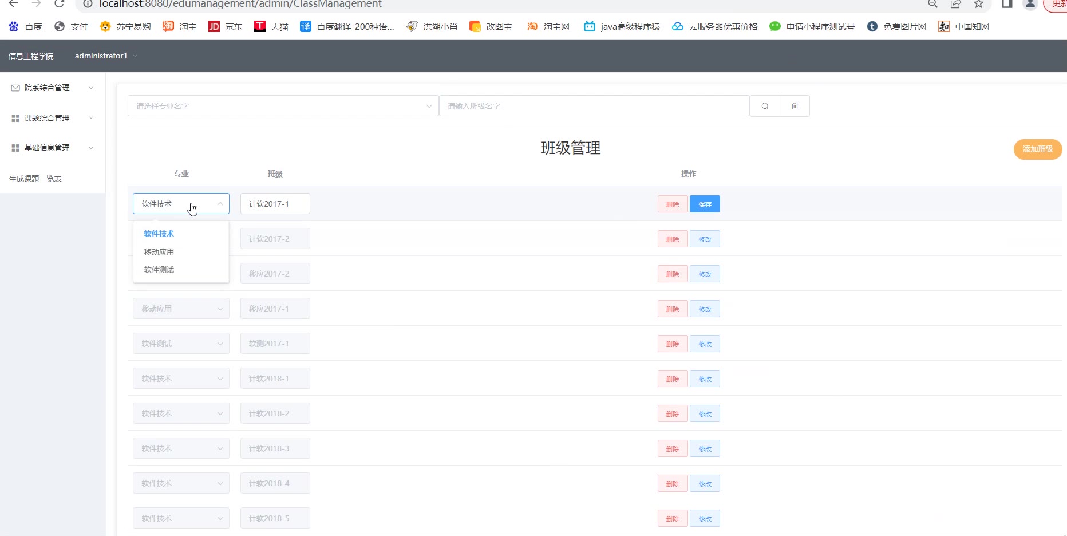Open the browser share icon
Screen dimensions: 1067x536
coord(955,4)
